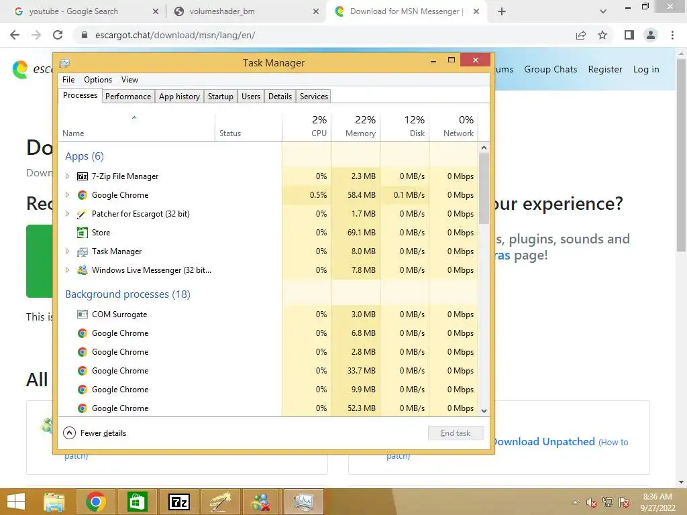
Task: Open 7-Zip from the taskbar
Action: tap(178, 502)
